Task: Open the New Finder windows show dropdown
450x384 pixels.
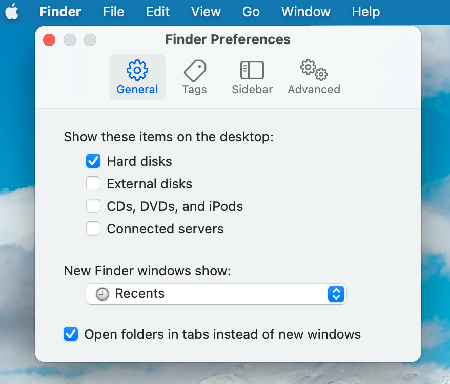Action: (x=216, y=293)
